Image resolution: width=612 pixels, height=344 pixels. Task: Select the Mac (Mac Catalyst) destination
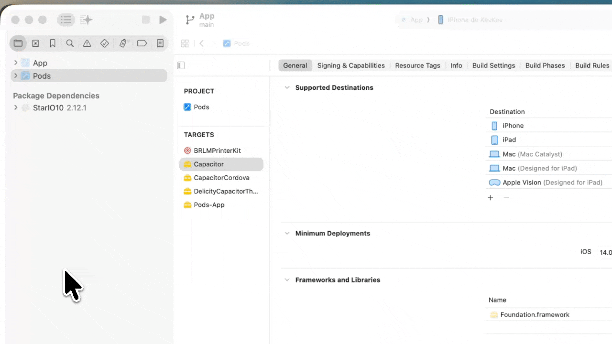(x=549, y=154)
